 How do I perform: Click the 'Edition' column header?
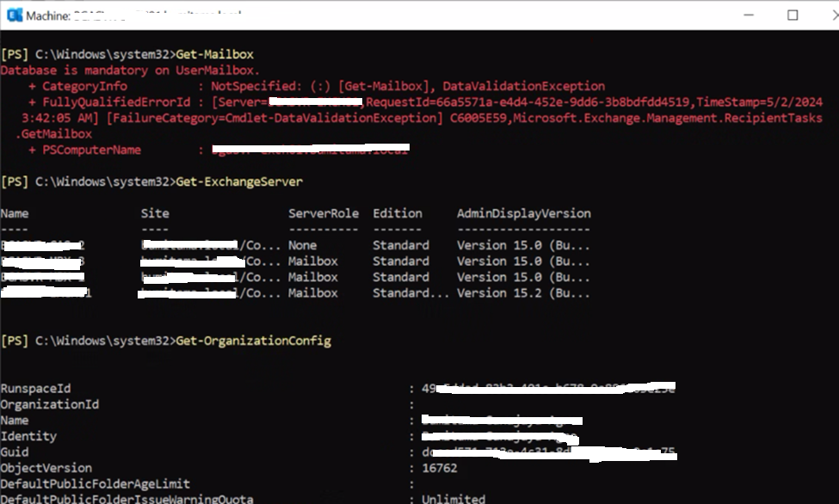pos(397,213)
